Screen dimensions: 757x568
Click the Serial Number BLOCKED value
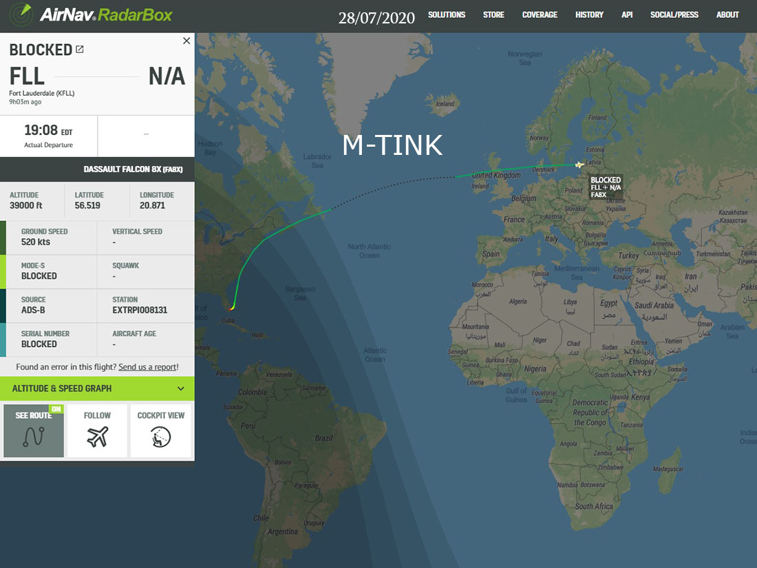click(39, 344)
